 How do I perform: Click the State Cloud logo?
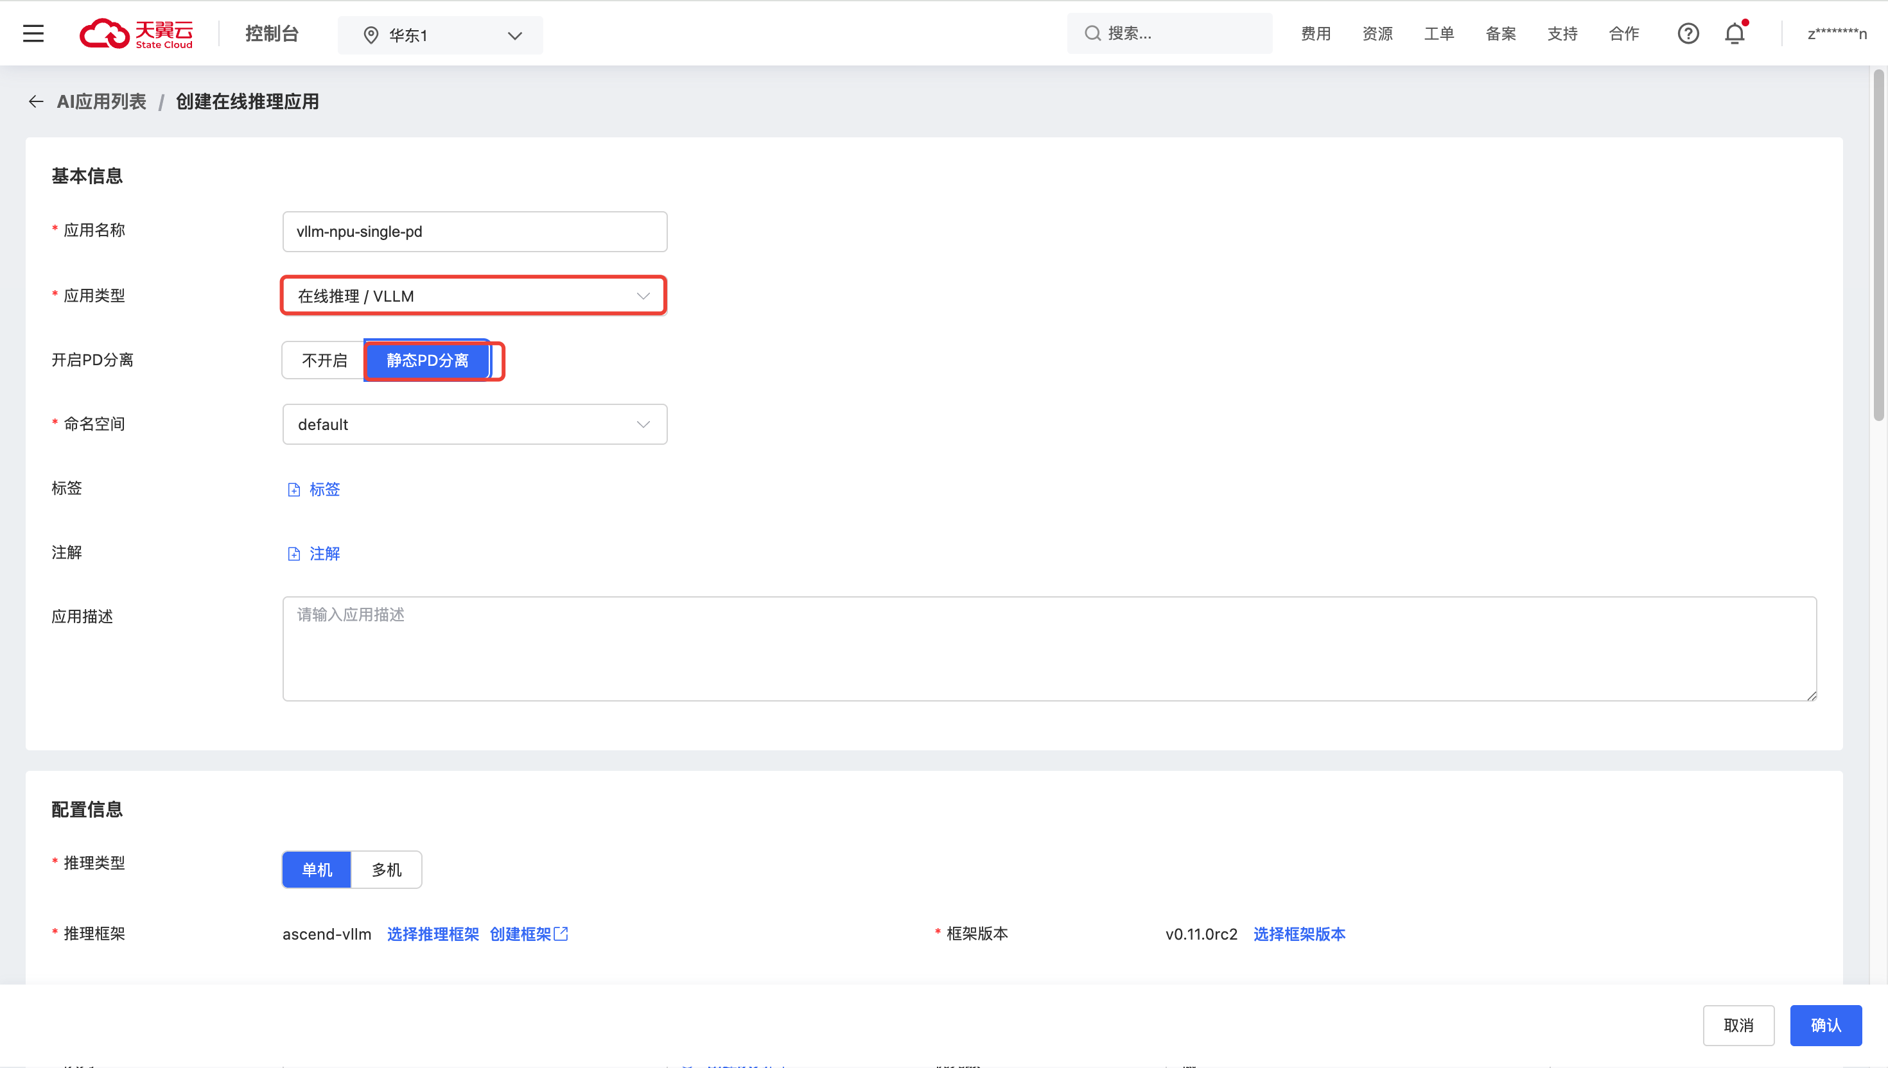click(x=135, y=34)
